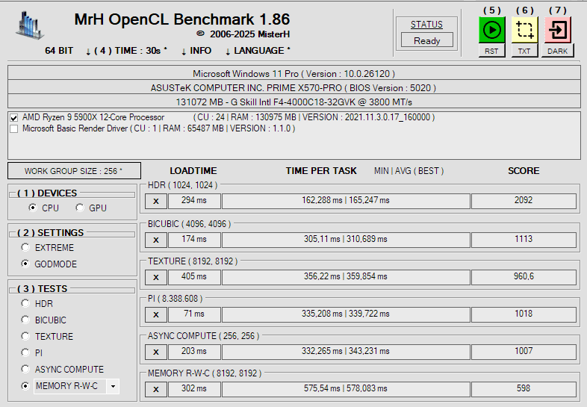Click MEMORY R-W-C score 598
This screenshot has width=587, height=407.
(524, 389)
